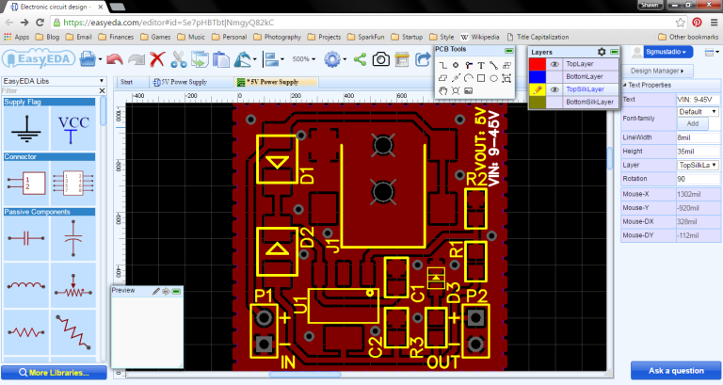Screen dimensions: 723x385
Task: Select the Ellipse tool in PCB Tools
Action: (494, 78)
